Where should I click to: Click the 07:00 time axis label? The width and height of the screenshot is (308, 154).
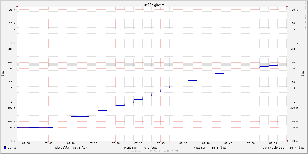(26, 143)
